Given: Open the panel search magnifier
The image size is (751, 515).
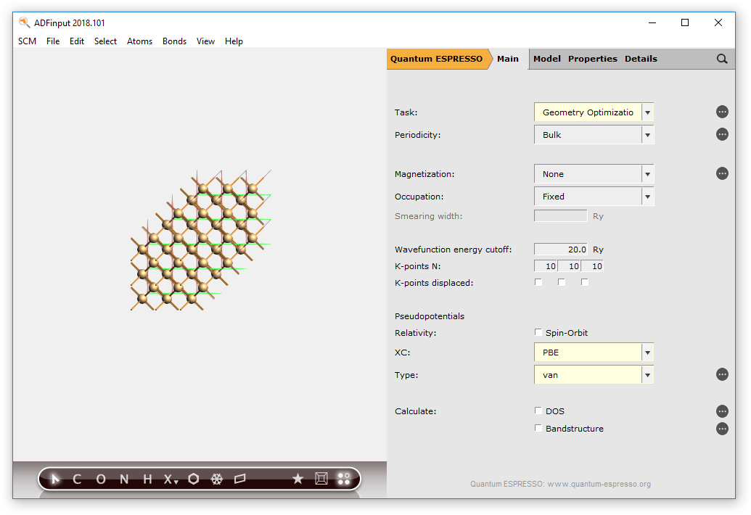Looking at the screenshot, I should [722, 59].
